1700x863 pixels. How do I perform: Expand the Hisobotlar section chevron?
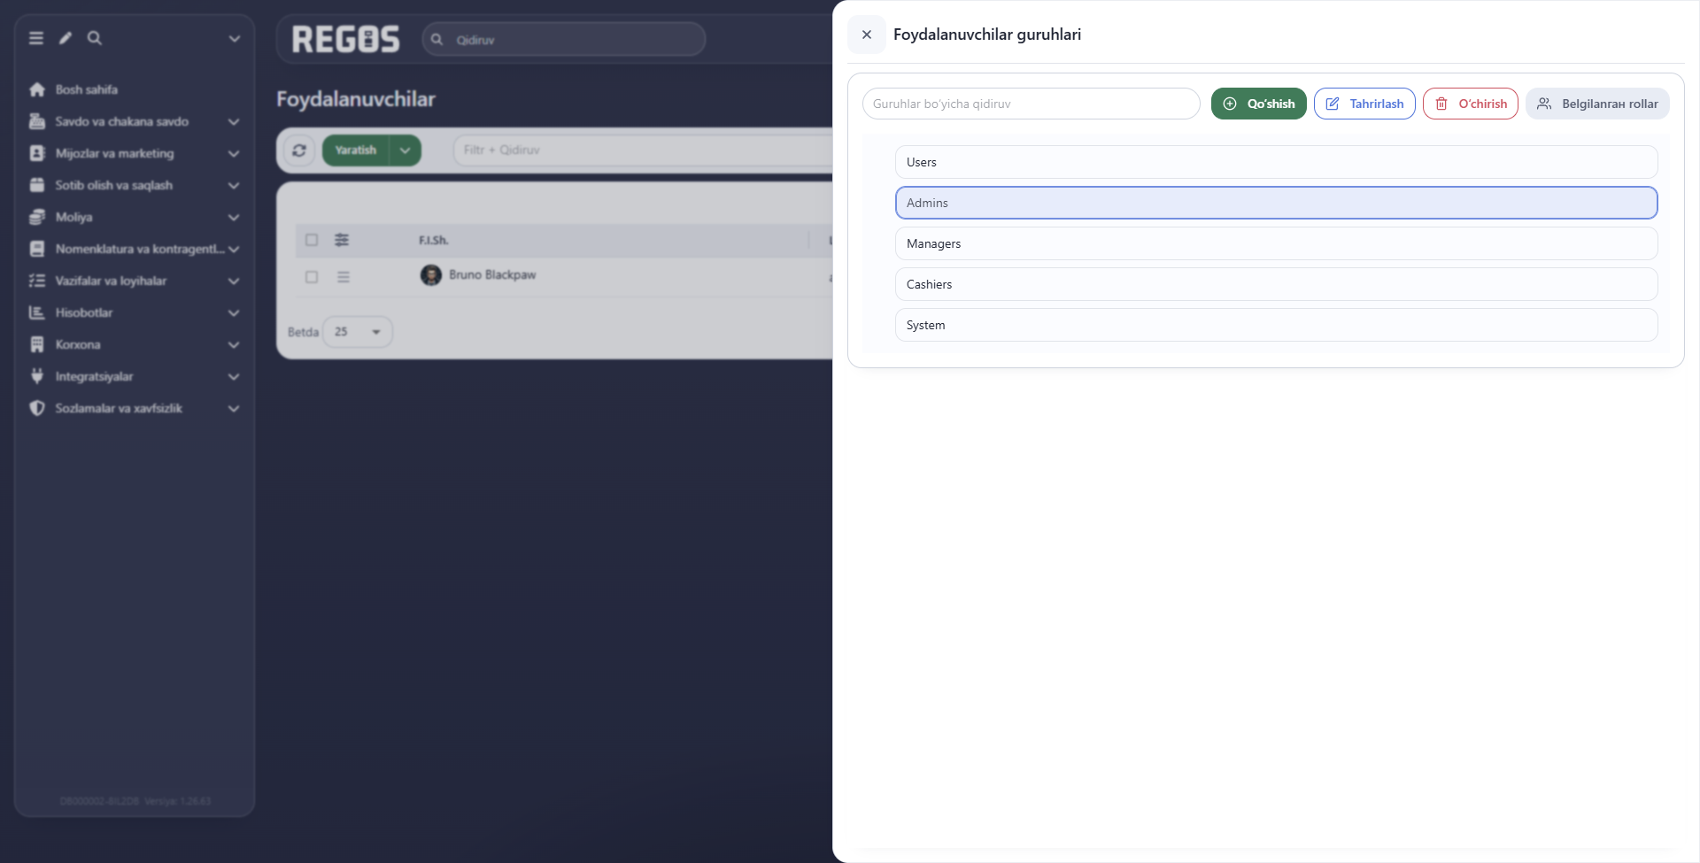pos(234,312)
